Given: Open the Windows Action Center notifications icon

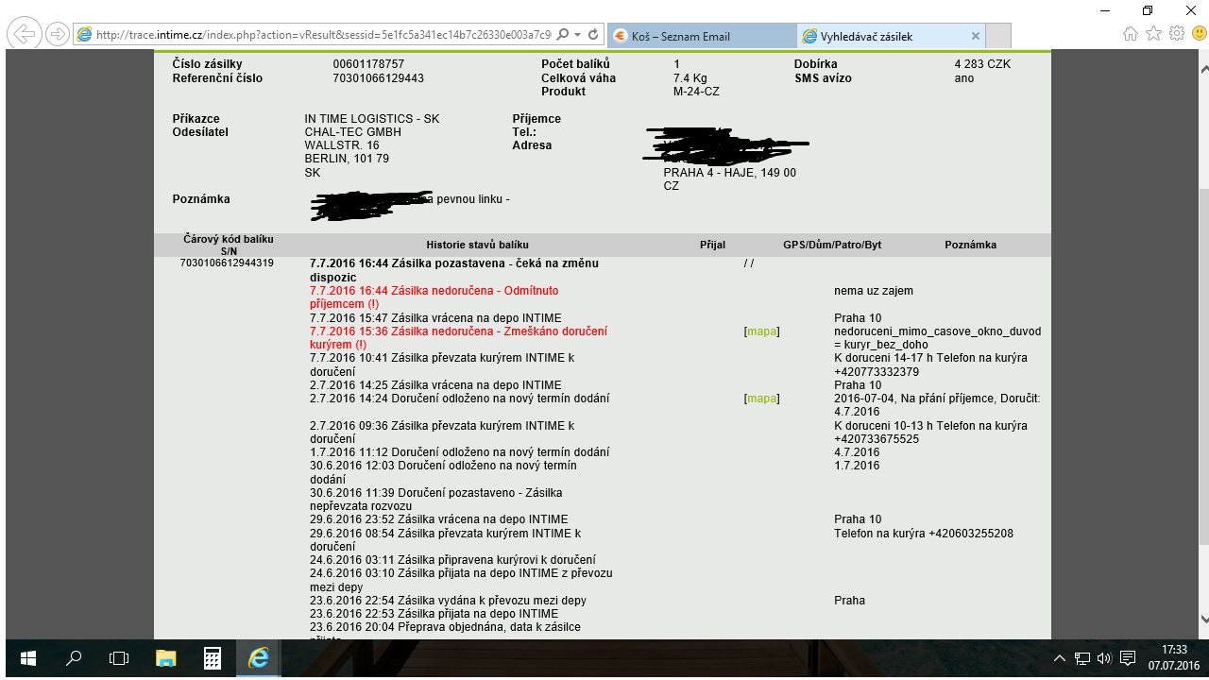Looking at the screenshot, I should click(1127, 658).
